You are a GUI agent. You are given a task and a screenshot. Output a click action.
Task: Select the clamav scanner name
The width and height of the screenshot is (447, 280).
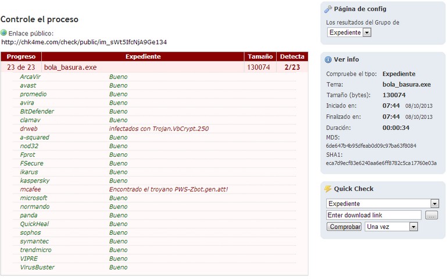30,120
